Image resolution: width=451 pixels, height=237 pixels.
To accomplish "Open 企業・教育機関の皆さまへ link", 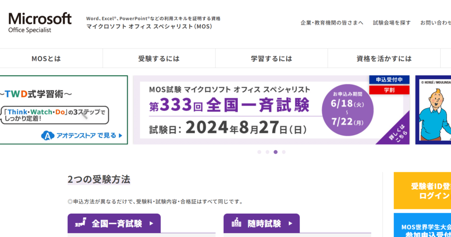I will pyautogui.click(x=332, y=22).
